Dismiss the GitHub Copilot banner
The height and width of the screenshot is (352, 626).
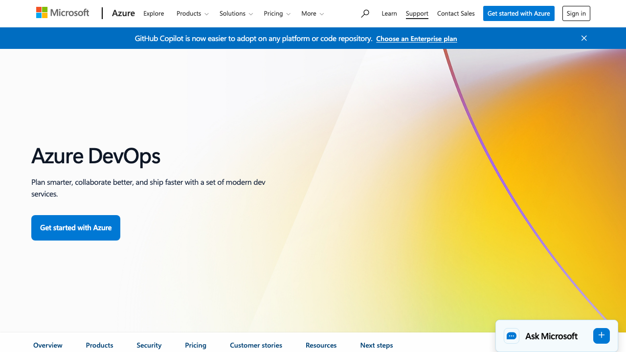pyautogui.click(x=584, y=38)
